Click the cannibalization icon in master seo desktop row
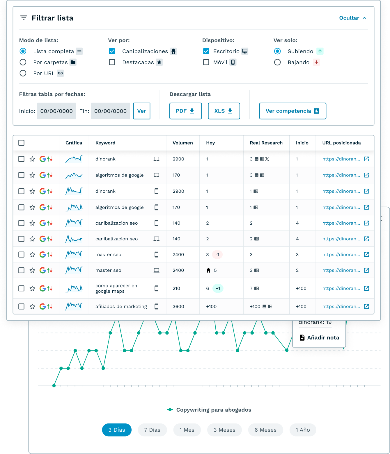This screenshot has height=454, width=390. tap(208, 270)
